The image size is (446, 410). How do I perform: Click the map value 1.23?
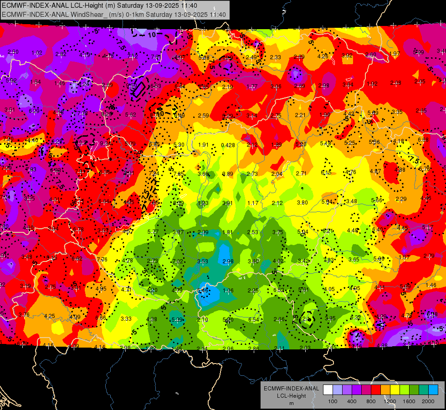pos(203,203)
